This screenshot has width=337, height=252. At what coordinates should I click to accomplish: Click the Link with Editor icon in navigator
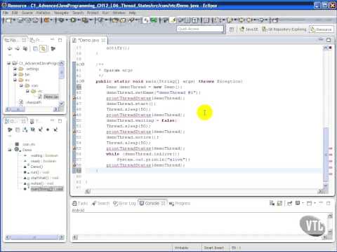pyautogui.click(x=43, y=48)
